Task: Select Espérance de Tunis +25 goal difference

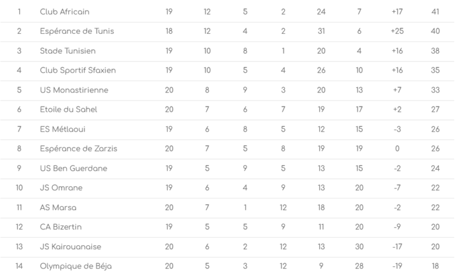Action: pos(397,31)
